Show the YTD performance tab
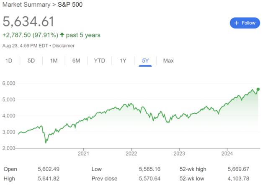Viewport: 268px width, 185px height. pos(100,61)
